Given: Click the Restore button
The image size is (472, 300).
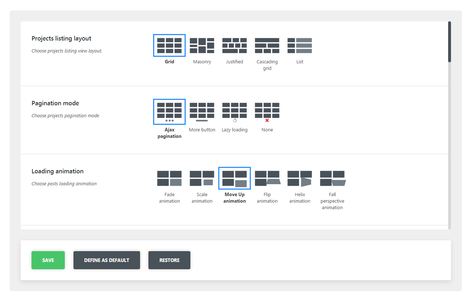Looking at the screenshot, I should (x=169, y=260).
